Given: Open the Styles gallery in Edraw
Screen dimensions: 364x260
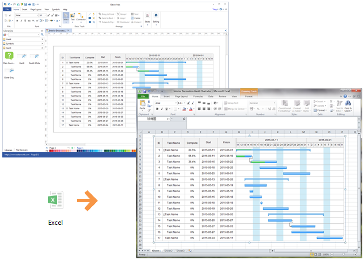Looking at the screenshot, I should [147, 18].
